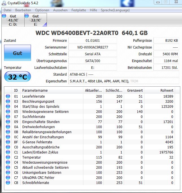Click the Grenzwert column header
The image size is (182, 193).
click(x=134, y=91)
